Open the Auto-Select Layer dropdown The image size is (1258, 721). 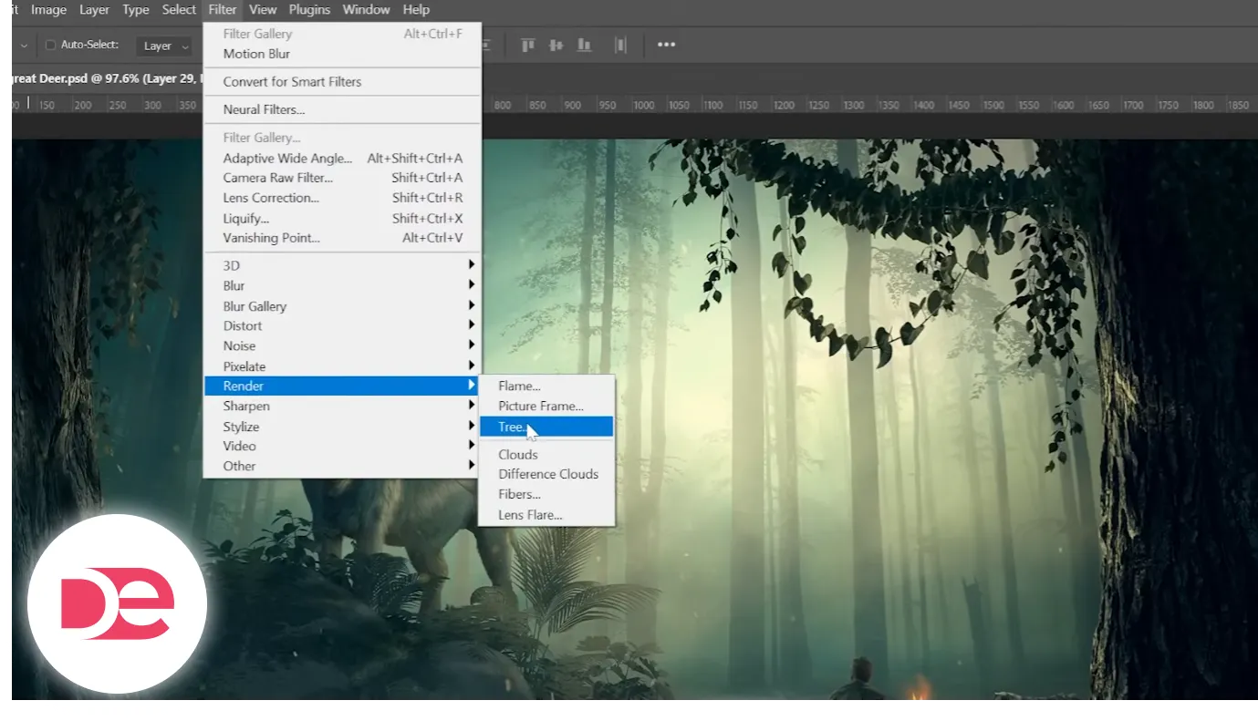(165, 46)
